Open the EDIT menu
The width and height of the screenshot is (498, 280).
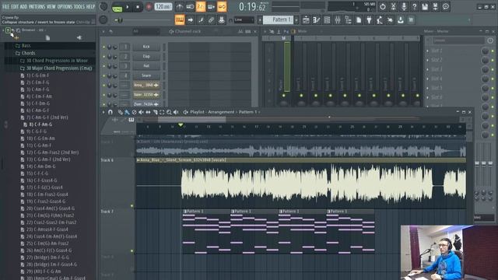(x=15, y=6)
